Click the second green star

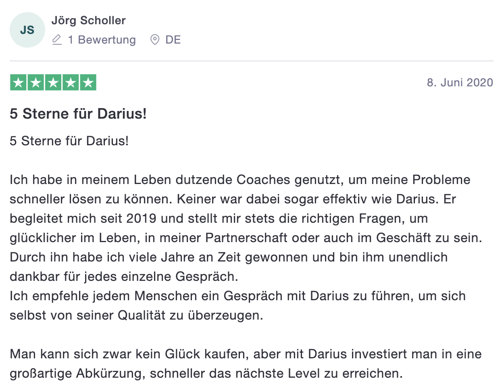pyautogui.click(x=35, y=82)
